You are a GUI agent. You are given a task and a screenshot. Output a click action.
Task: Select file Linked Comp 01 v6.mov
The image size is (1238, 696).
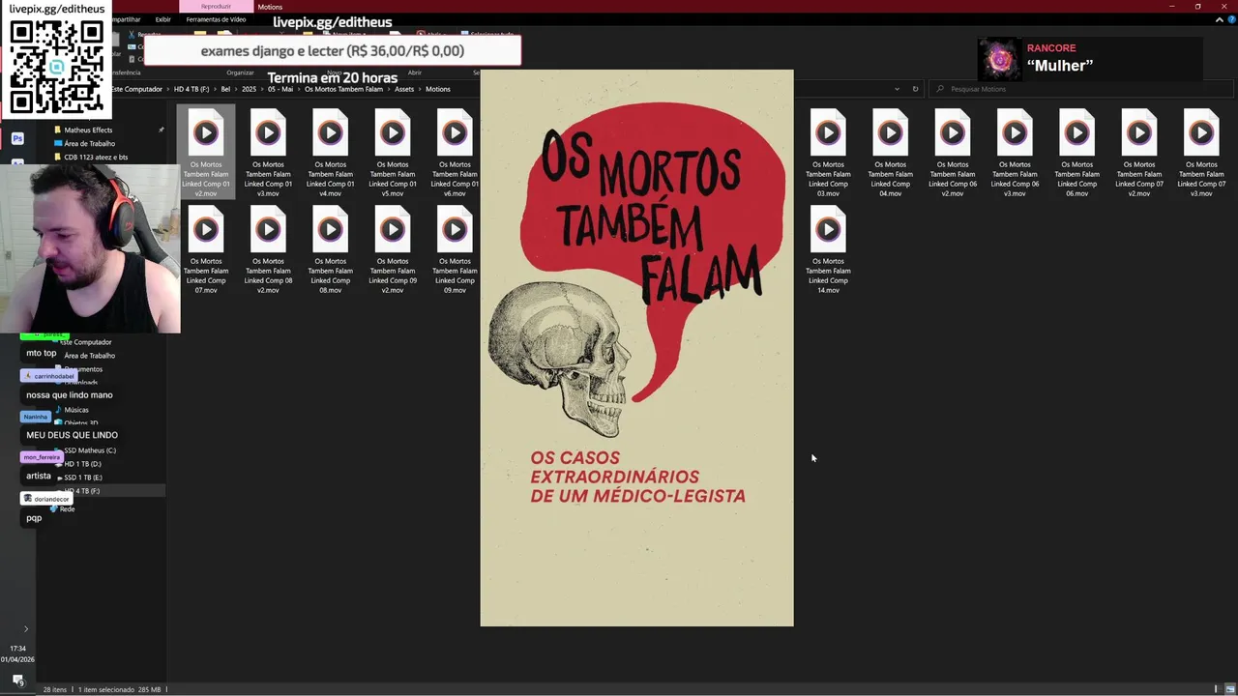pos(455,151)
